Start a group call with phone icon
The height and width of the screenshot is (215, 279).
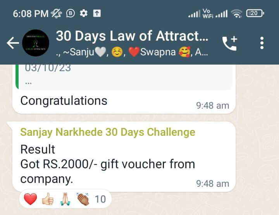[x=230, y=43]
